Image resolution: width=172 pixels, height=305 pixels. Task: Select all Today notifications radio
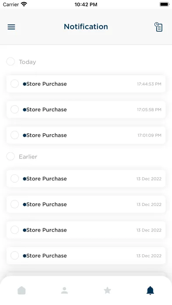pos(11,62)
